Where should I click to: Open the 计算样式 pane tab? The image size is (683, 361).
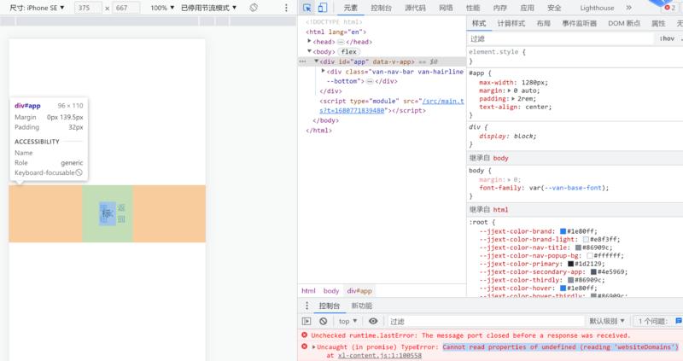pyautogui.click(x=511, y=24)
